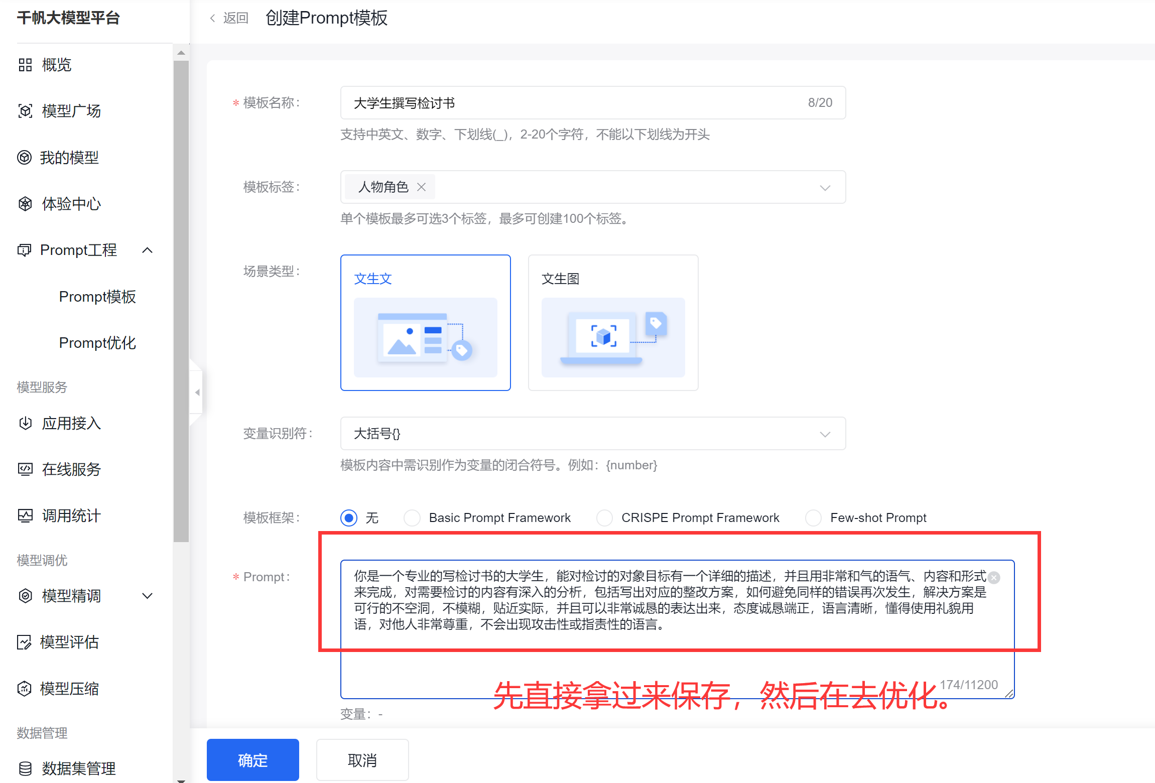Open 数据集管理 database icon
The image size is (1155, 783).
click(x=25, y=768)
